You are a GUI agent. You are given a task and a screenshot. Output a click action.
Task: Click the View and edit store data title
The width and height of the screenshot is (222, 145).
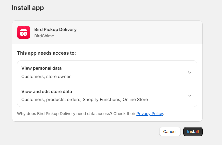point(47,92)
